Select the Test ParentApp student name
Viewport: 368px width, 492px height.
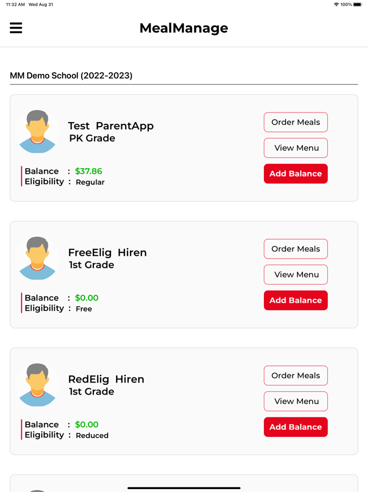[x=110, y=126]
